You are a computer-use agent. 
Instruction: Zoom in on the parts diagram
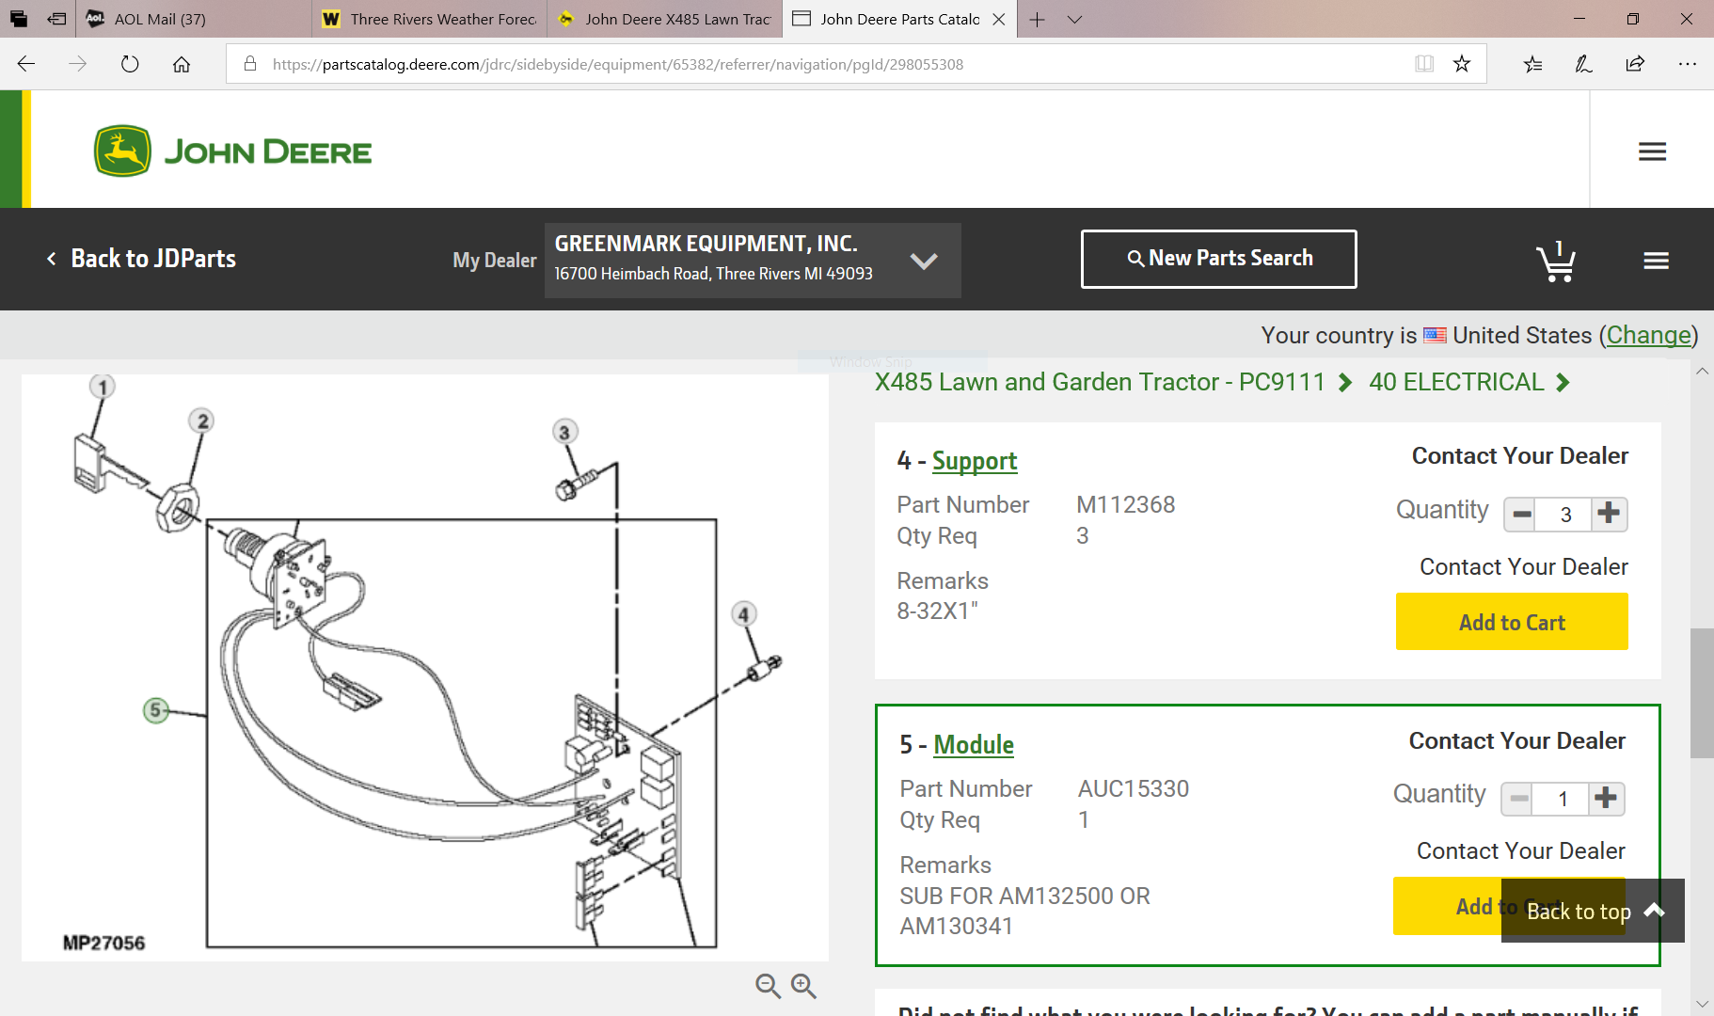coord(803,985)
